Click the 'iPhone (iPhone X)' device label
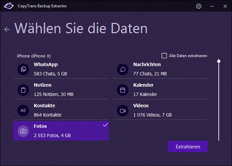232x166 pixels. coord(34,56)
